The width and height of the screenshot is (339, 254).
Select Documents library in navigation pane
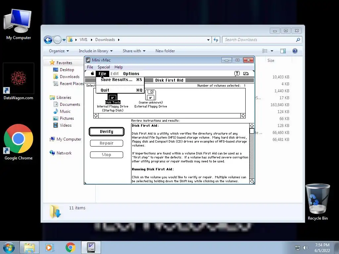tap(70, 105)
